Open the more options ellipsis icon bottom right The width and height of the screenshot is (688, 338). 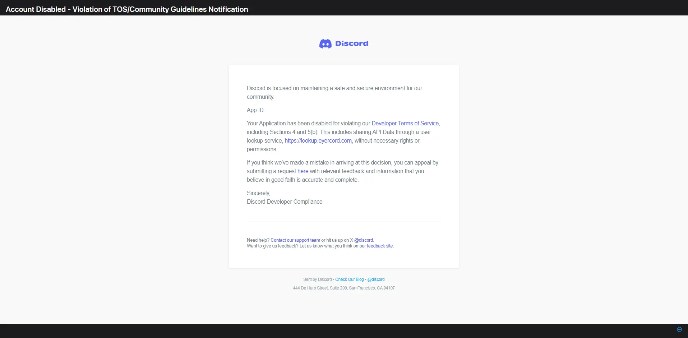[x=679, y=329]
